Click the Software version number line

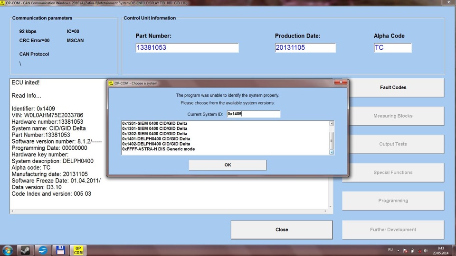pyautogui.click(x=57, y=141)
